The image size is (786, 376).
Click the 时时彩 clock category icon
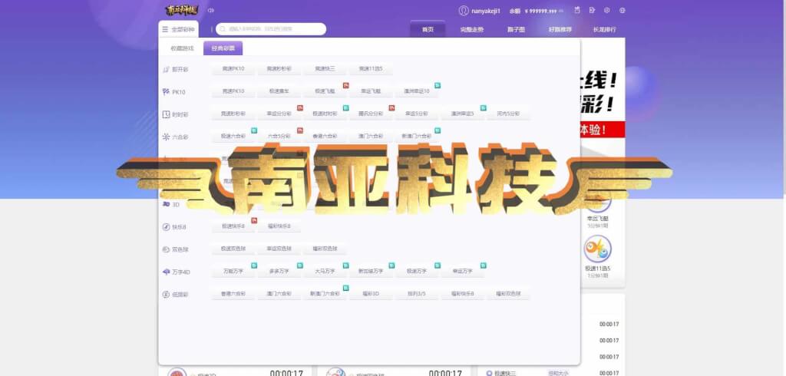point(166,114)
